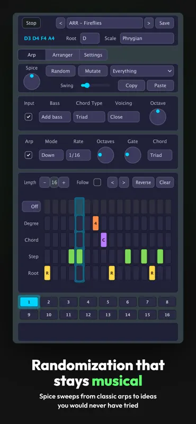Open the Rate 1/16 selector

78,155
